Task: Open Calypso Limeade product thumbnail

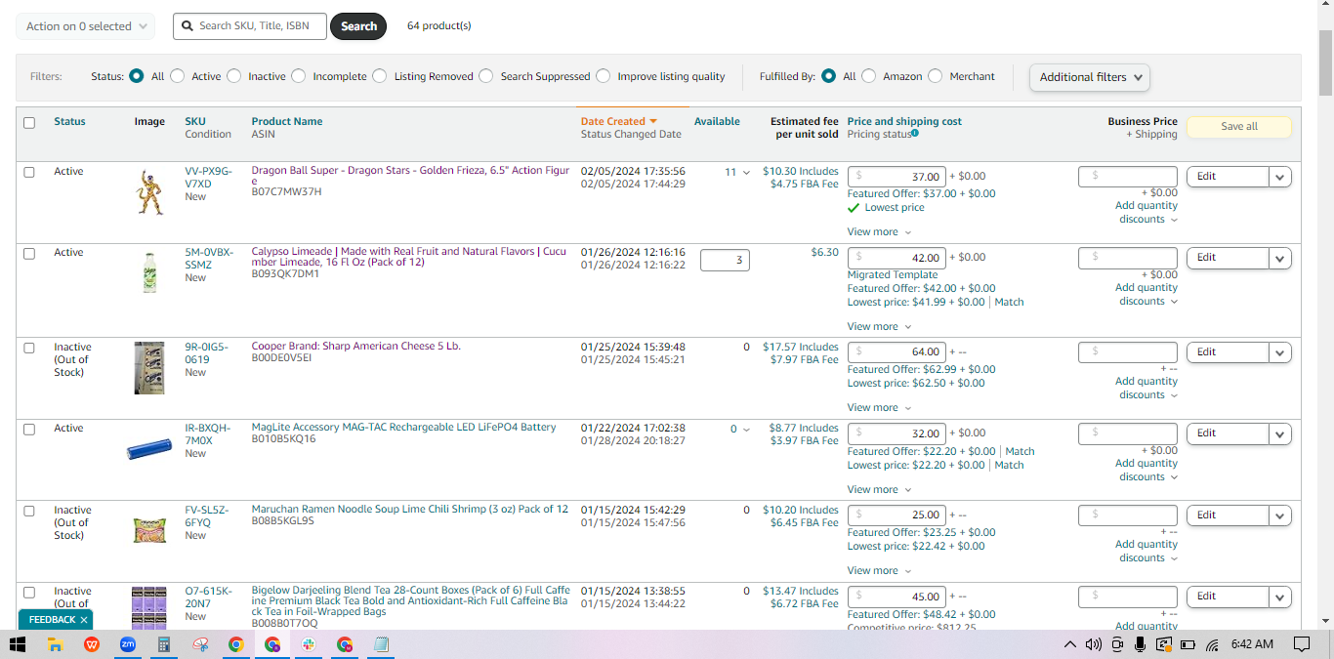Action: pos(149,271)
